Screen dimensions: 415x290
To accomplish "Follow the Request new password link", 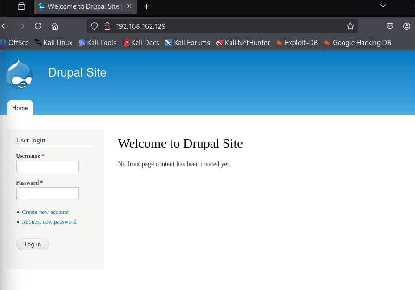I will [49, 222].
